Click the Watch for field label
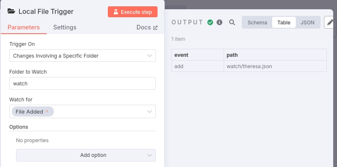The image size is (337, 167). (x=21, y=99)
